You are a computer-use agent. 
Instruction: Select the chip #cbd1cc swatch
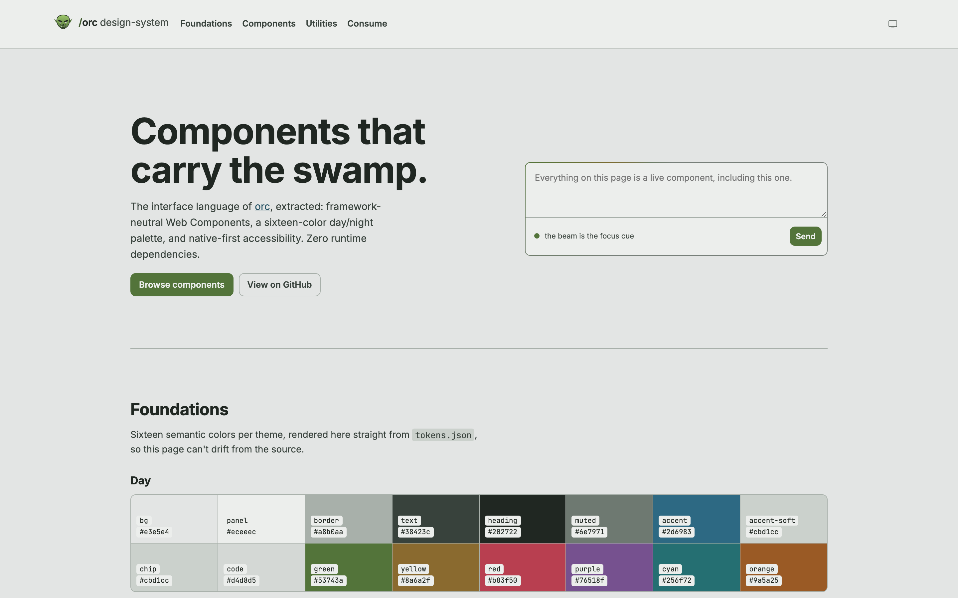pyautogui.click(x=174, y=567)
